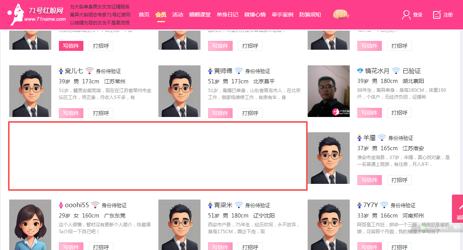Click 写信件 on ooohi55's card
The width and height of the screenshot is (463, 250).
pos(71,246)
